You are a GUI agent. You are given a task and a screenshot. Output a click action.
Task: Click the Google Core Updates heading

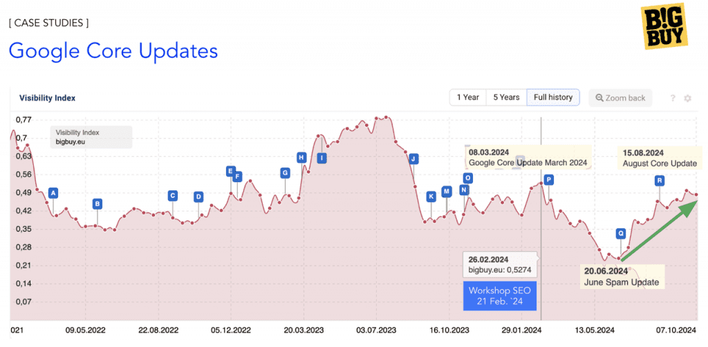tap(113, 50)
